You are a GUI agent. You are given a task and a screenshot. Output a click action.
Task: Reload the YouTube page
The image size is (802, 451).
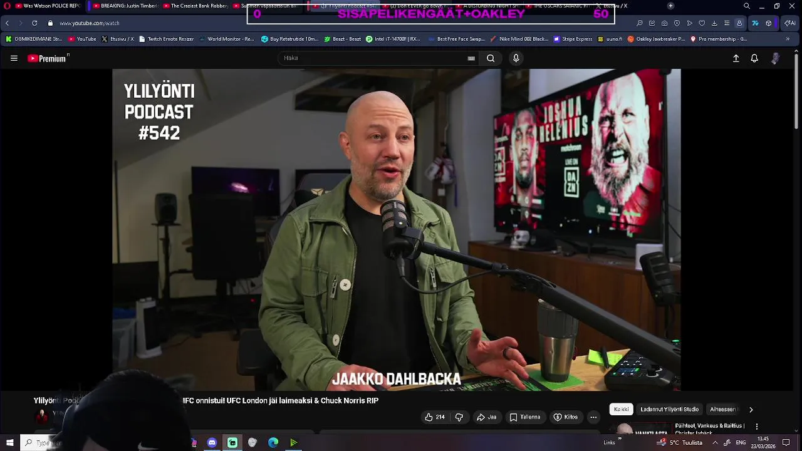(x=34, y=23)
